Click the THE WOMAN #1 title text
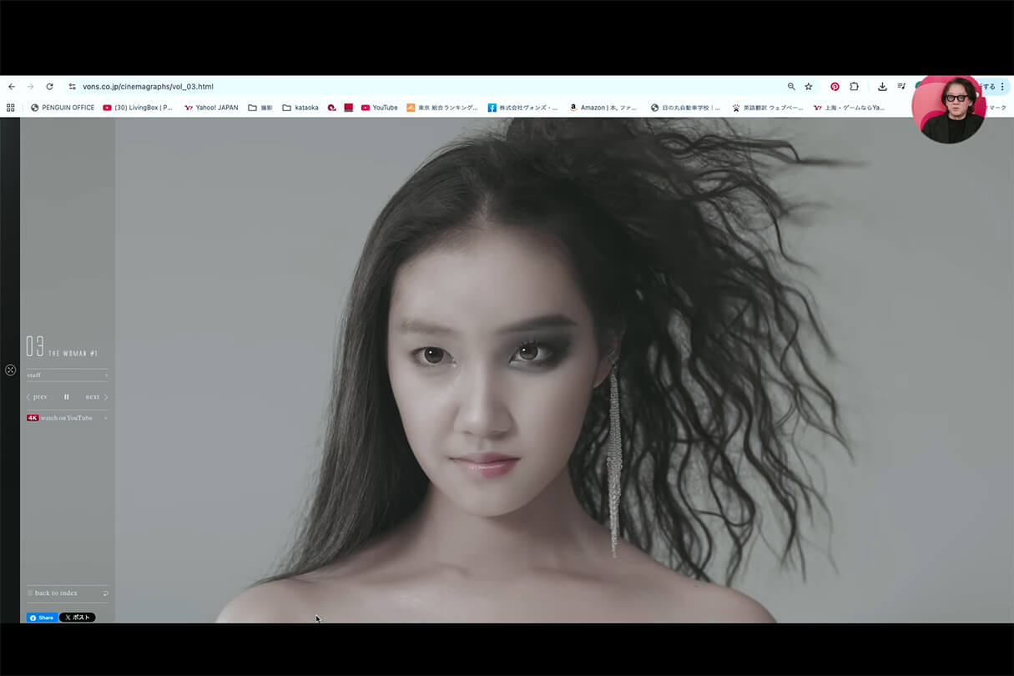Image resolution: width=1014 pixels, height=676 pixels. tap(73, 354)
